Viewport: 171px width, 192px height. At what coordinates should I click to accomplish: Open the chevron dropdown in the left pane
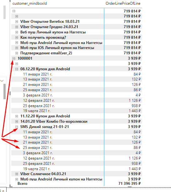(2, 81)
